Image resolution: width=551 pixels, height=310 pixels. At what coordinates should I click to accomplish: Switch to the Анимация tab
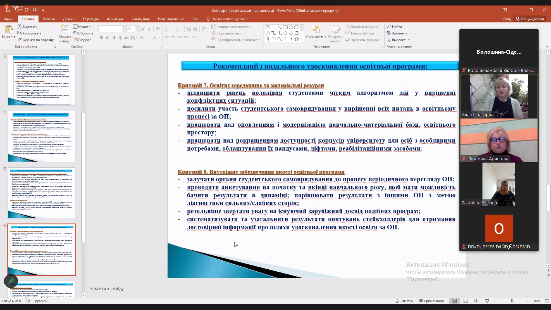115,19
